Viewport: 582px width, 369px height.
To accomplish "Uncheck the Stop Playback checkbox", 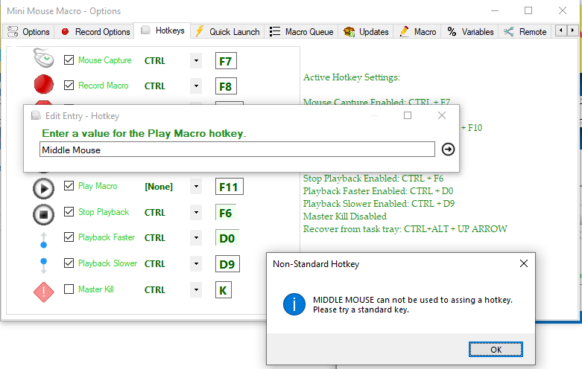I will [x=69, y=211].
